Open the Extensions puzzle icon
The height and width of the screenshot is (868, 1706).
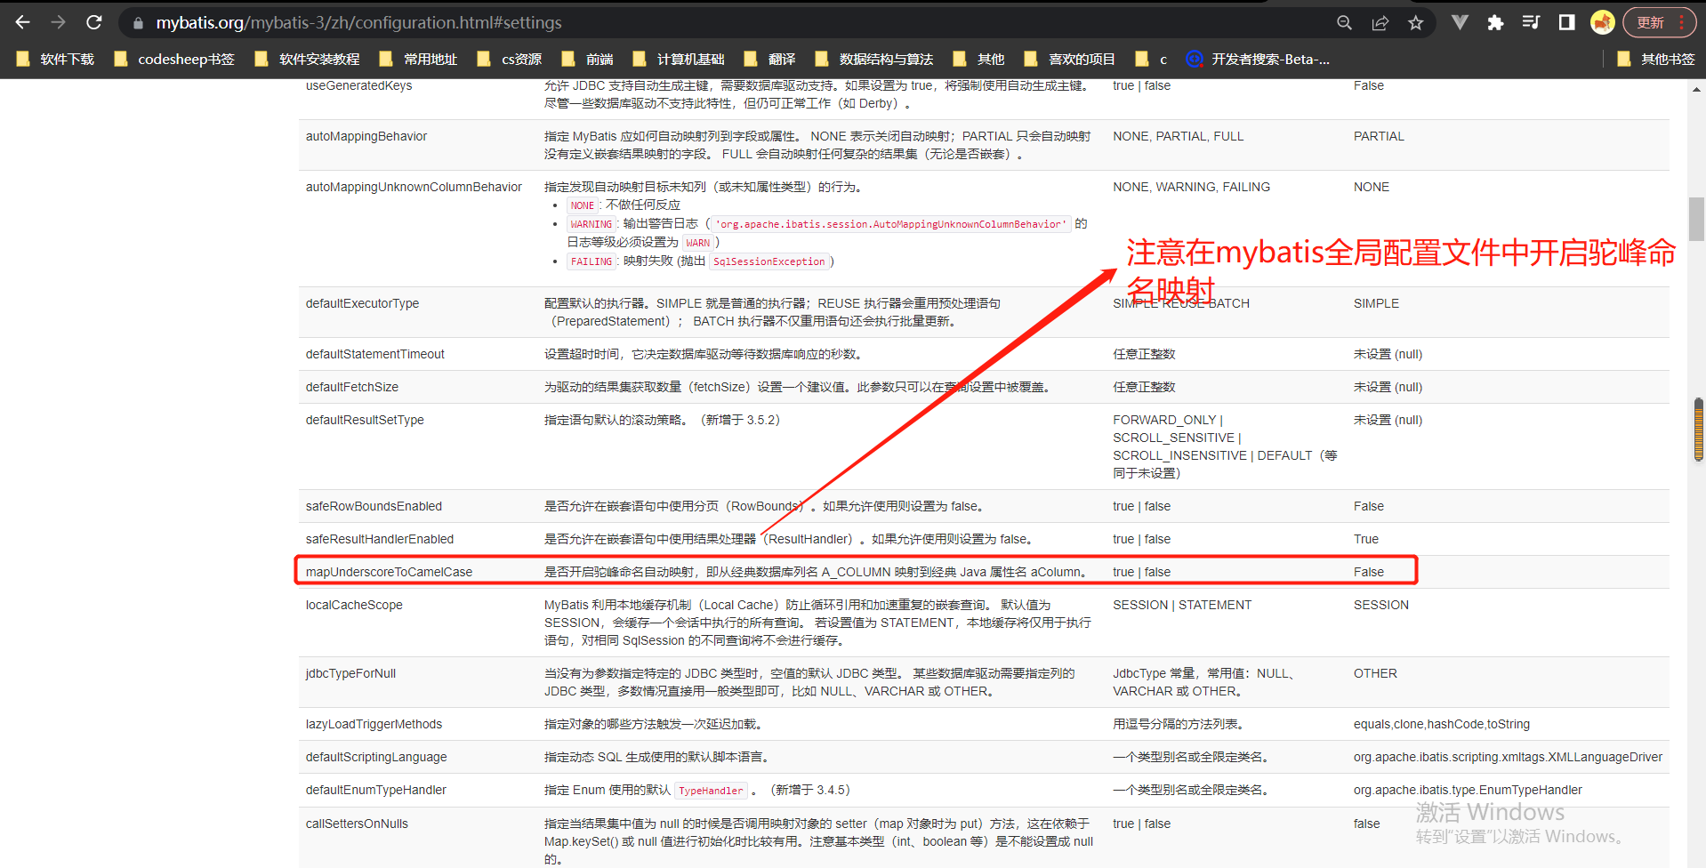point(1495,22)
